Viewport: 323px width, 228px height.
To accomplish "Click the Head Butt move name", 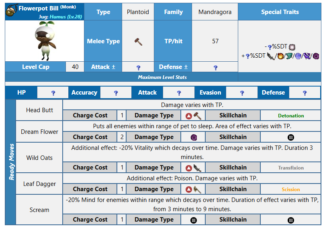I will [39, 110].
